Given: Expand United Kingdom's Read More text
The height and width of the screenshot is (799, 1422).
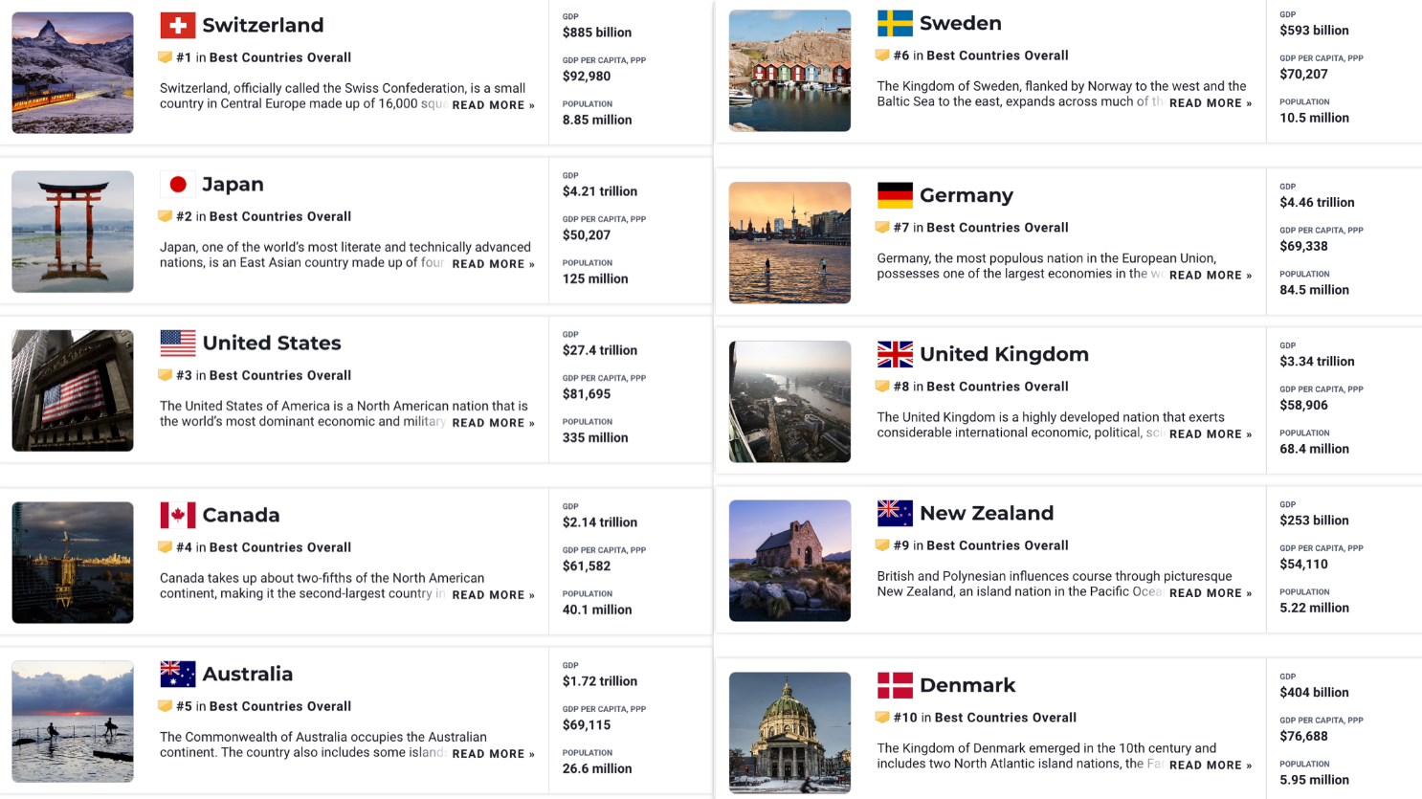Looking at the screenshot, I should (1210, 434).
